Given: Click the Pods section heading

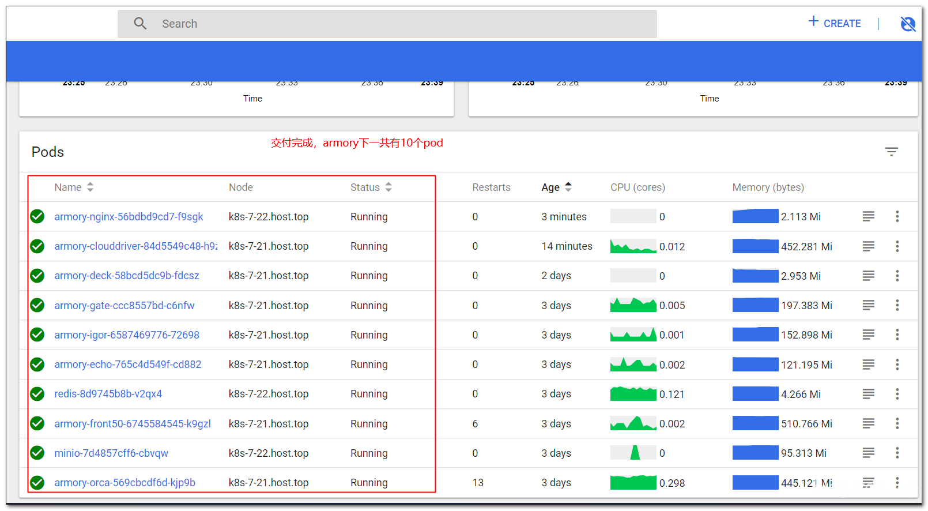Looking at the screenshot, I should tap(48, 152).
